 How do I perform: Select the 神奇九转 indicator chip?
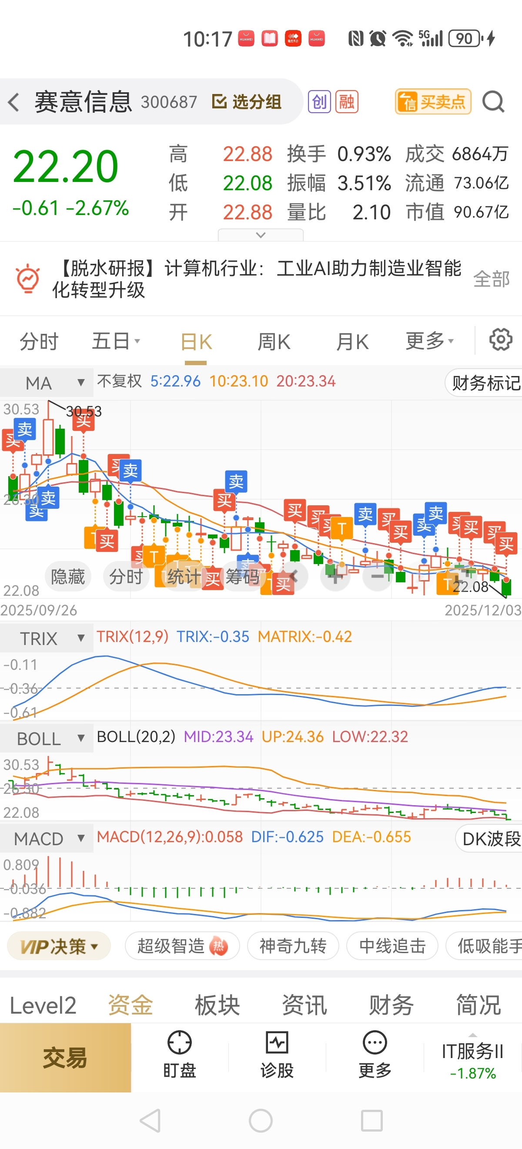tap(293, 946)
